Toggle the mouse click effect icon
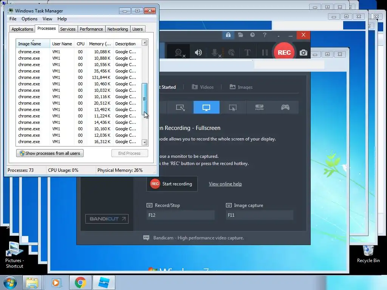Screen dimensions: 387x290 (231, 52)
